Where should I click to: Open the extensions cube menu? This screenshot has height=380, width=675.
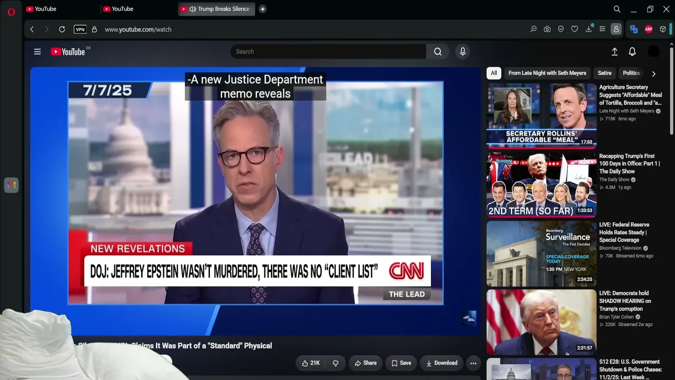pyautogui.click(x=663, y=30)
